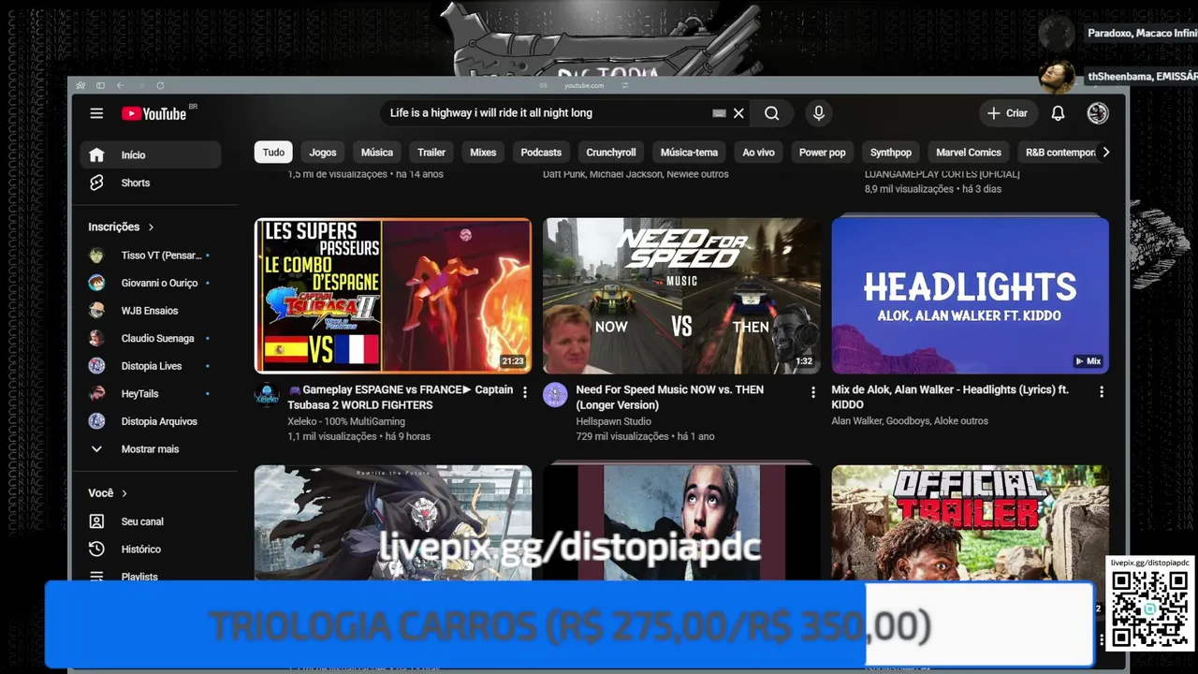1198x674 pixels.
Task: Select the Trailer filter chip
Action: [x=431, y=153]
